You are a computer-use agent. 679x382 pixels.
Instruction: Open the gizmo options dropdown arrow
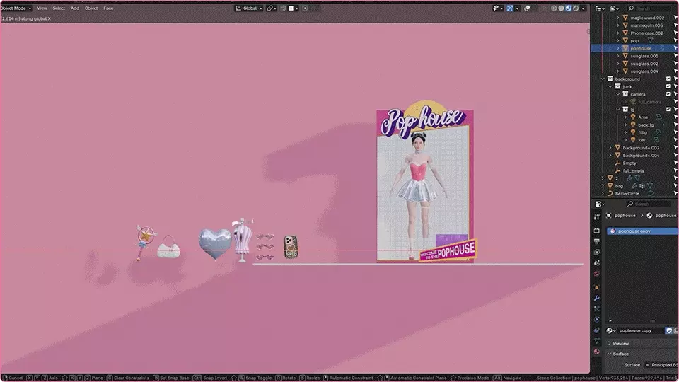(517, 8)
